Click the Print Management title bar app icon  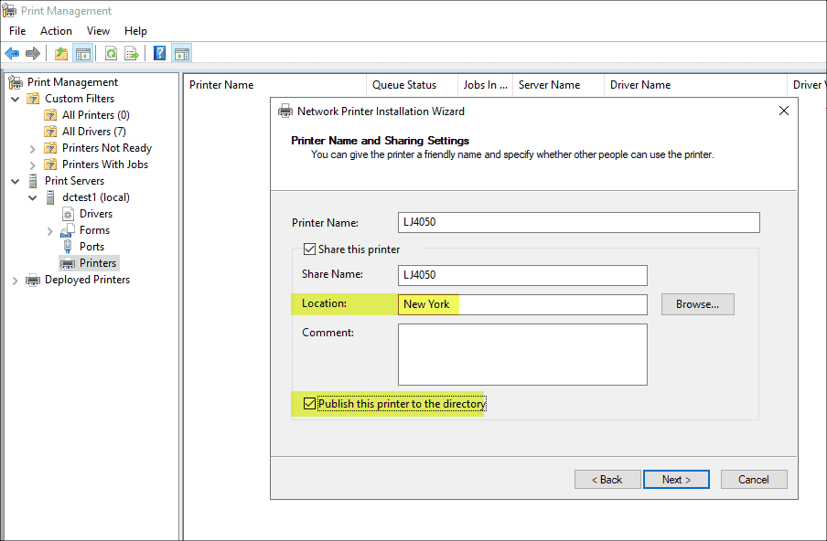coord(9,11)
